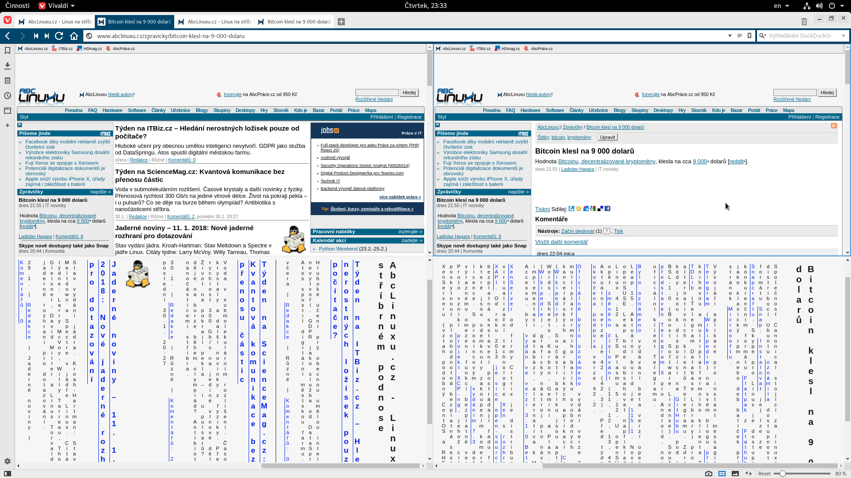Open Hardware in the right pane's menu
The width and height of the screenshot is (851, 478).
click(531, 110)
